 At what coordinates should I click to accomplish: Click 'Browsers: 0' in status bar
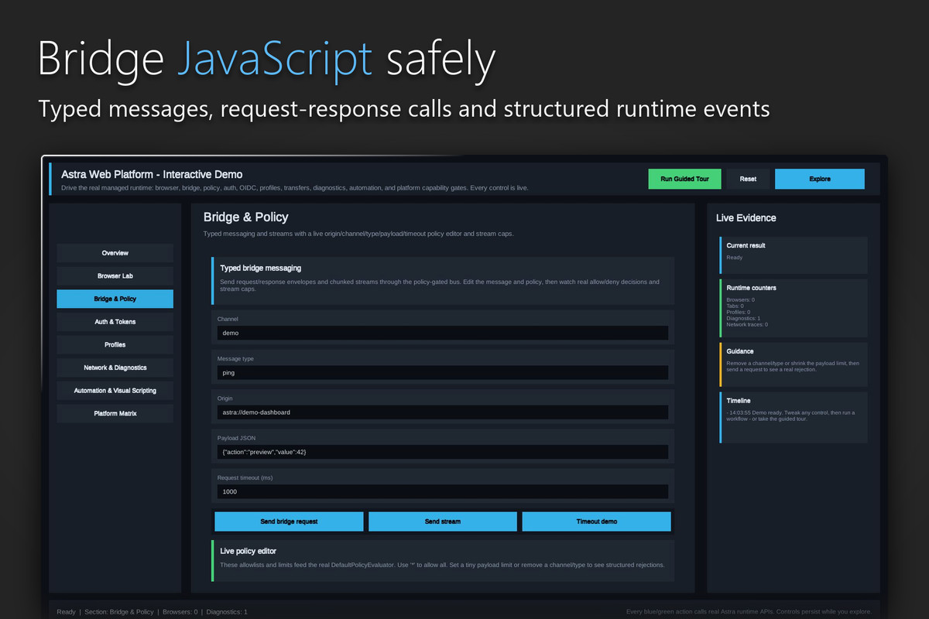[180, 612]
